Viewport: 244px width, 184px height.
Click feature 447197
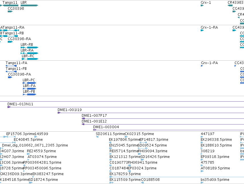(202, 137)
